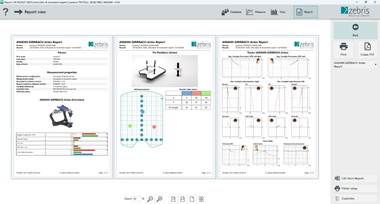Click the zoom out magnifier icon

150,199
